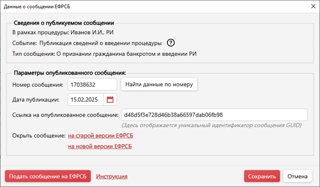Click Подать сообщение на ЕФРСБ button
The height and width of the screenshot is (187, 320).
coord(48,176)
